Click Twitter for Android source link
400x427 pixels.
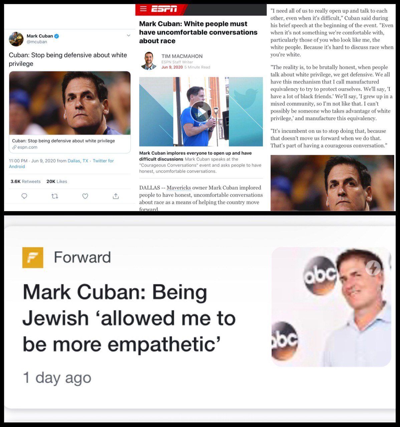61,163
